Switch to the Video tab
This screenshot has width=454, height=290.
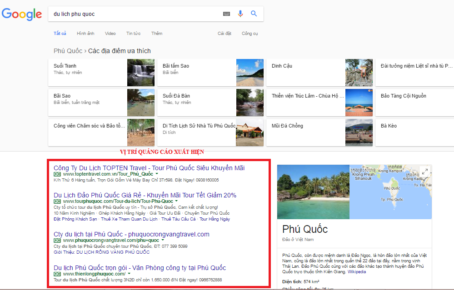(110, 33)
